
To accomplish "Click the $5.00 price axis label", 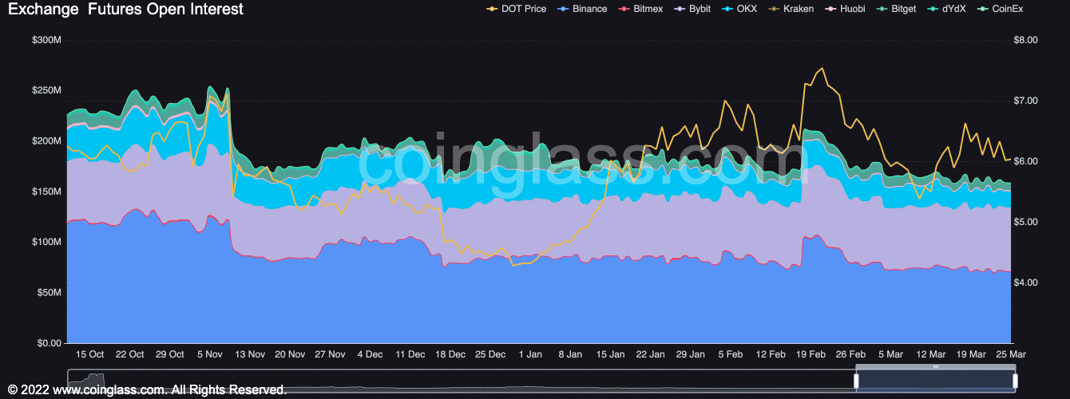I will tap(1025, 222).
